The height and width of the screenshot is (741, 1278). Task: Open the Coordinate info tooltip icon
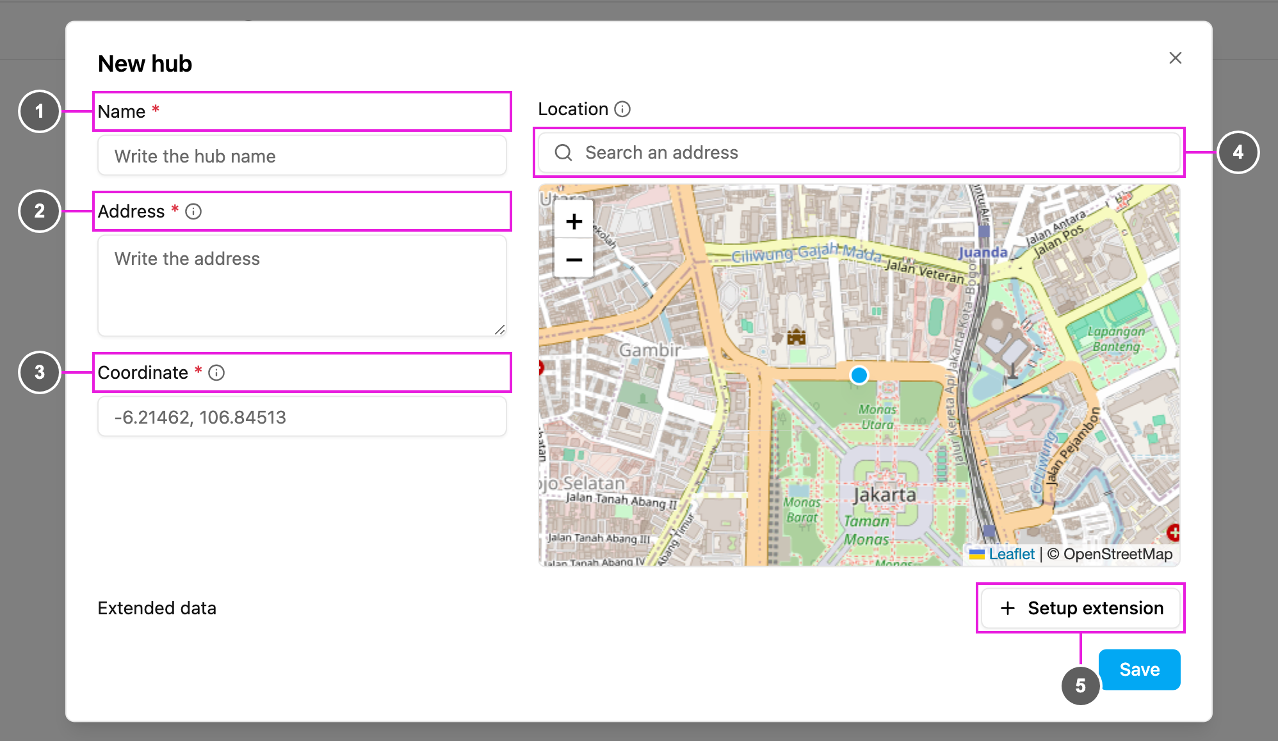pos(216,373)
